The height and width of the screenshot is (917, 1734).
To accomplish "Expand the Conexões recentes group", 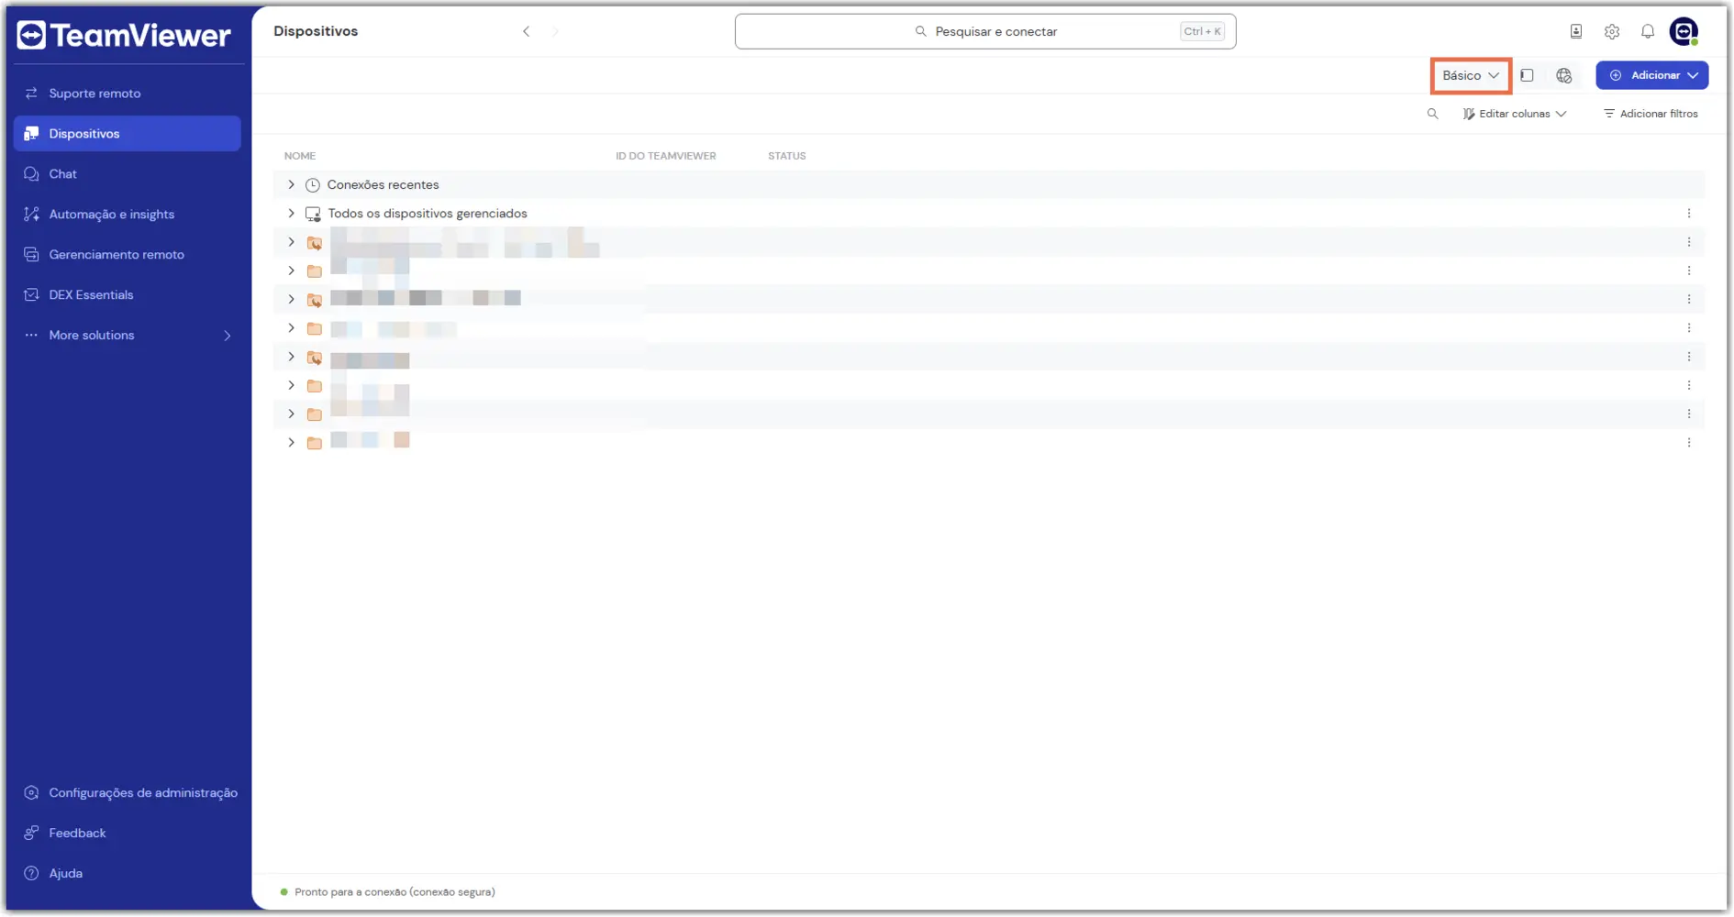I will click(291, 185).
